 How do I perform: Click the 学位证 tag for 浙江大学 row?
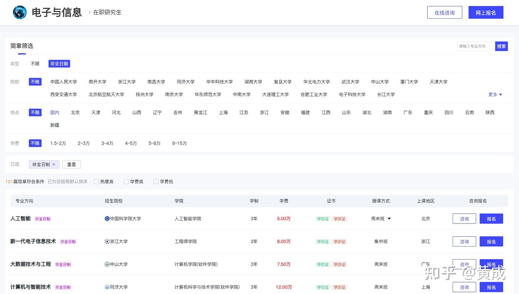pyautogui.click(x=323, y=242)
